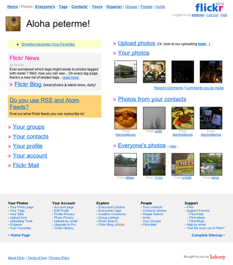The image size is (233, 265).
Task: Open the Flickr Blog link
Action: [28, 84]
